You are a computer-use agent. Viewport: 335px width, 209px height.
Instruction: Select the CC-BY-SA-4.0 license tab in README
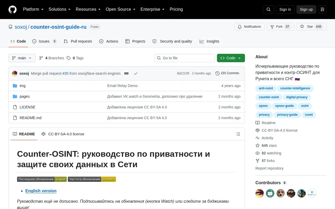tap(63, 134)
